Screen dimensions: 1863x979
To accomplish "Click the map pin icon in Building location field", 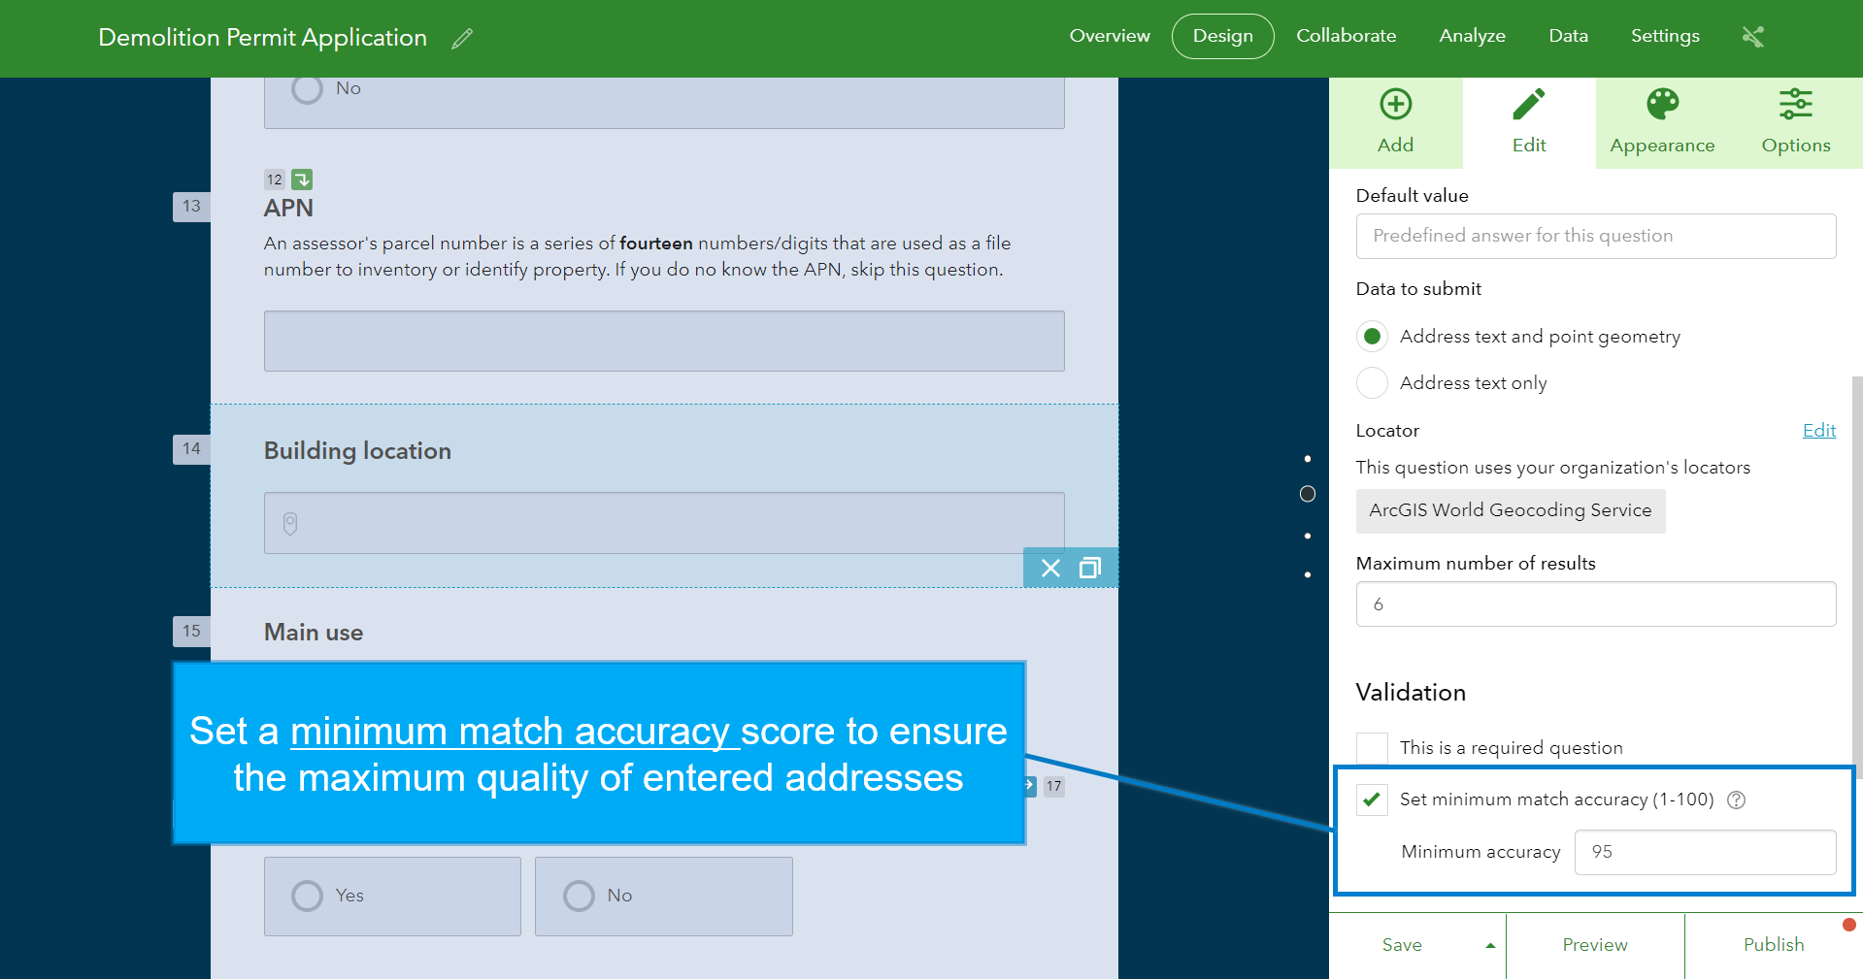I will click(x=288, y=523).
